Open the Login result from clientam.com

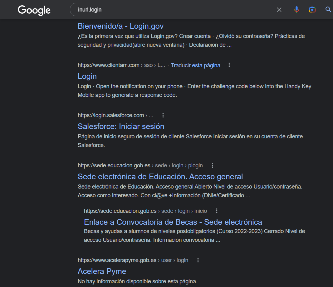(87, 76)
